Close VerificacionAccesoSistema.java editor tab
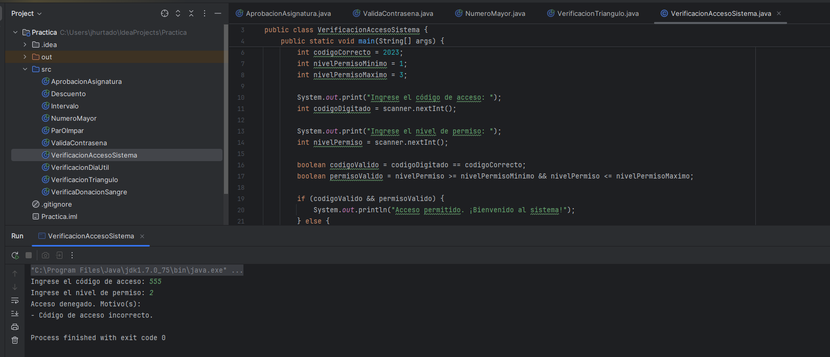The width and height of the screenshot is (830, 357). click(779, 13)
